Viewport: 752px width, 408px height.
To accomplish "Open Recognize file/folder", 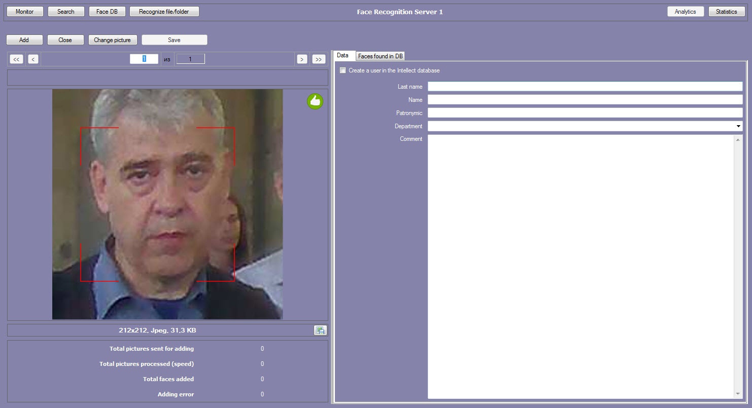I will 164,12.
